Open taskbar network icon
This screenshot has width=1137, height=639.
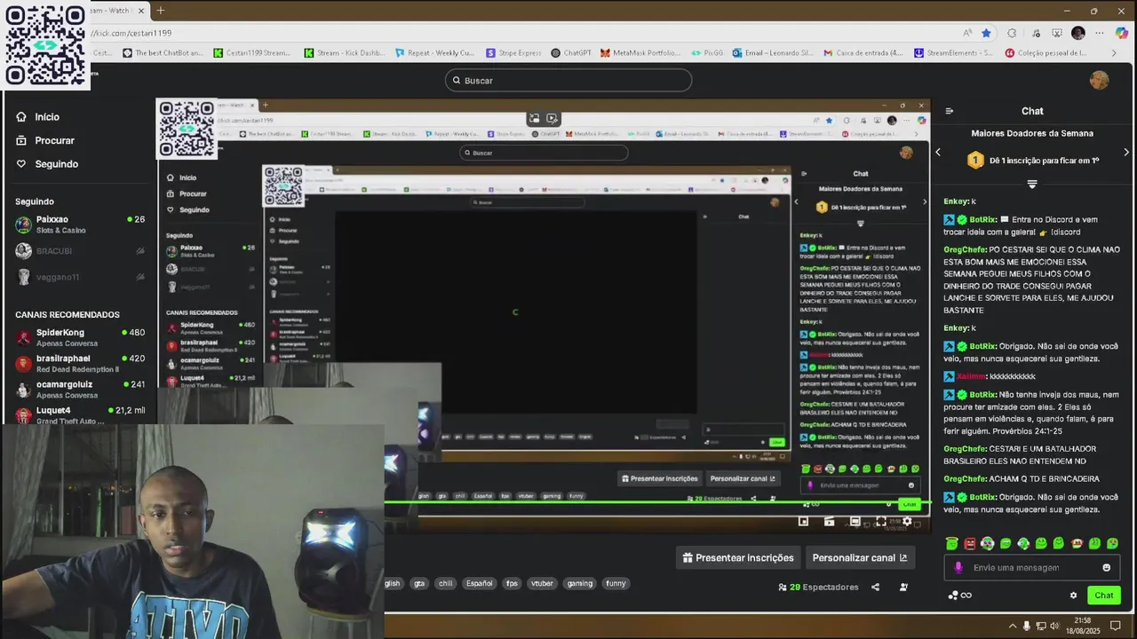point(1041,626)
